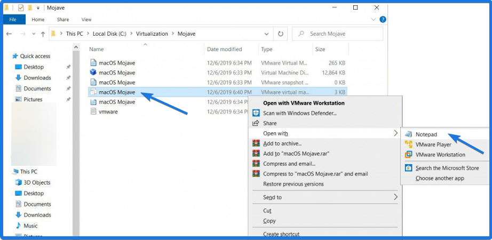Image resolution: width=492 pixels, height=240 pixels.
Task: Select the vmware log file
Action: tap(108, 111)
